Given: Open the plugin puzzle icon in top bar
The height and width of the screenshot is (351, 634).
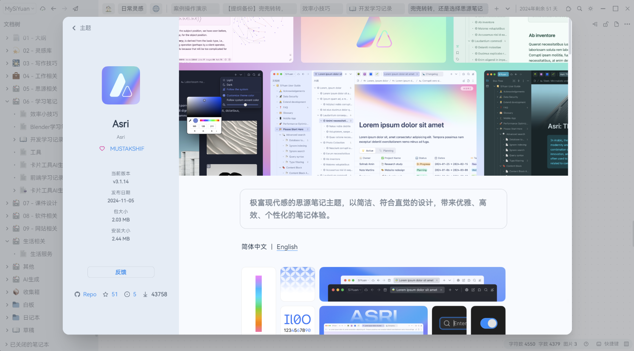Looking at the screenshot, I should 568,9.
